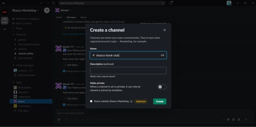Open Mentions & reactions
The width and height of the screenshot is (256, 127).
[26, 19]
